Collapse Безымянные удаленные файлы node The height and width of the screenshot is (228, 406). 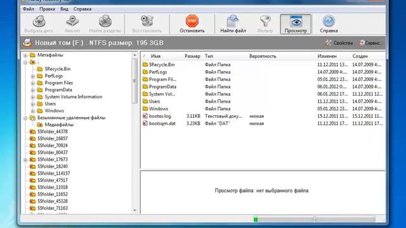[x=25, y=118]
